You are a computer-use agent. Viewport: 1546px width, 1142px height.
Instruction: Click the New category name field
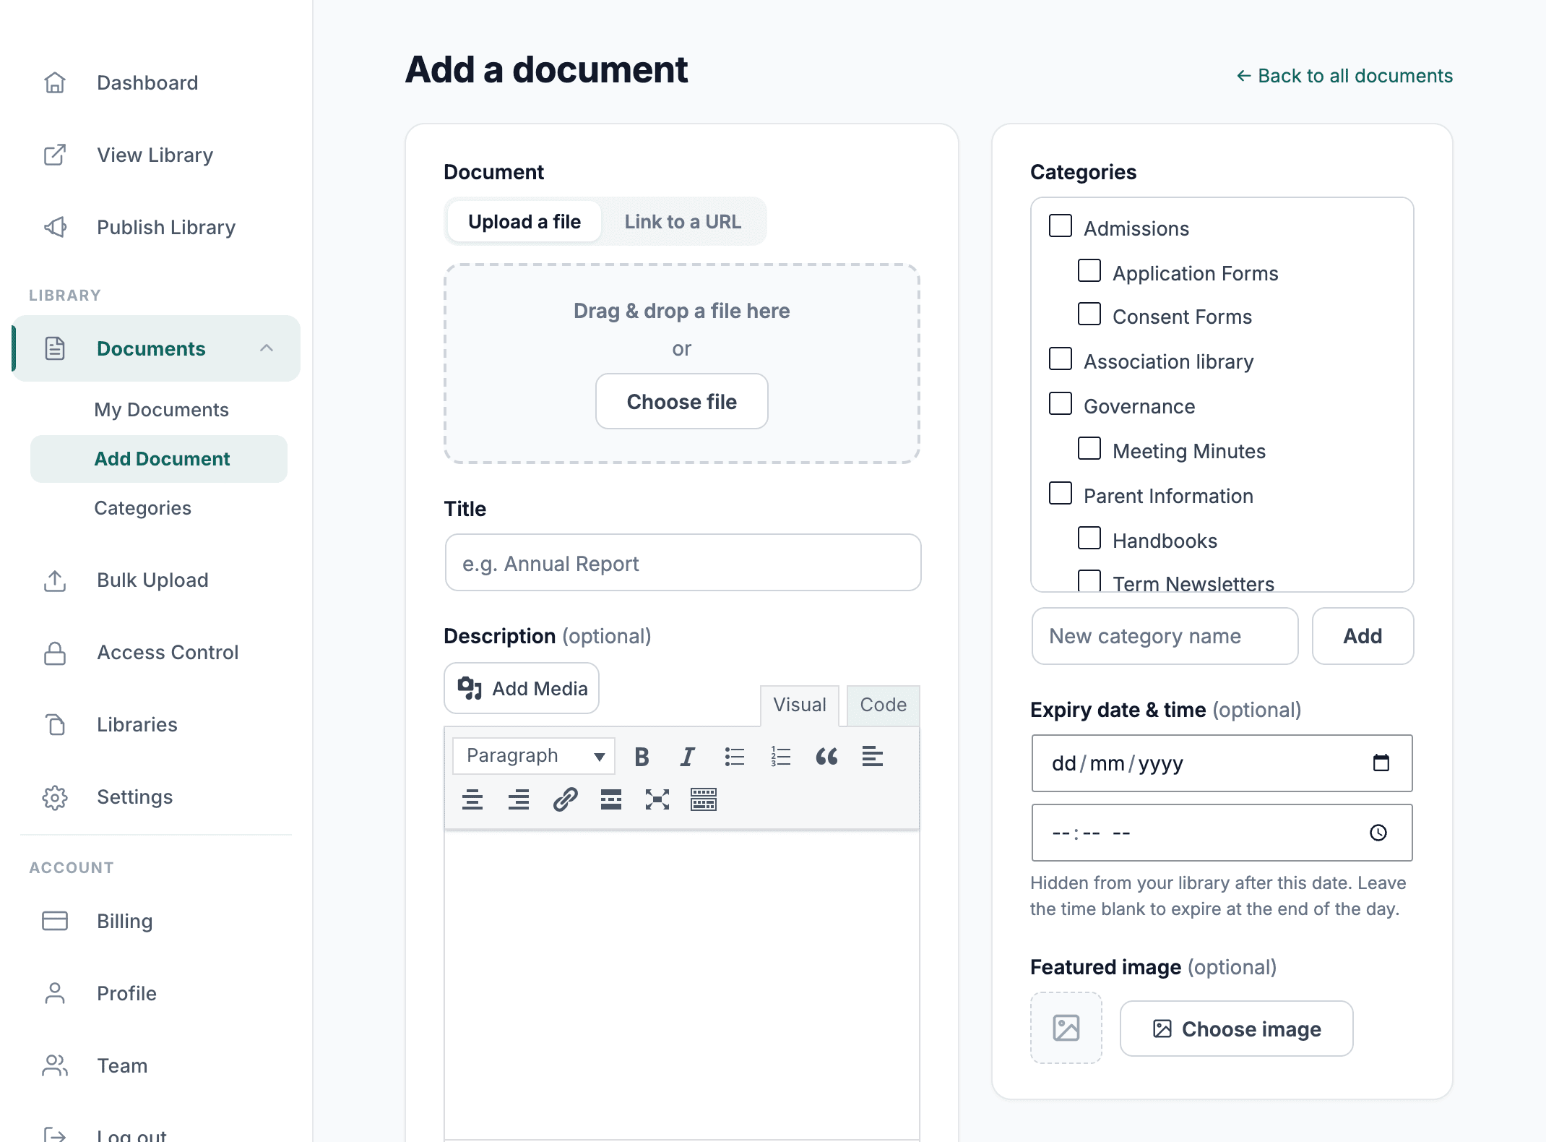click(1165, 636)
